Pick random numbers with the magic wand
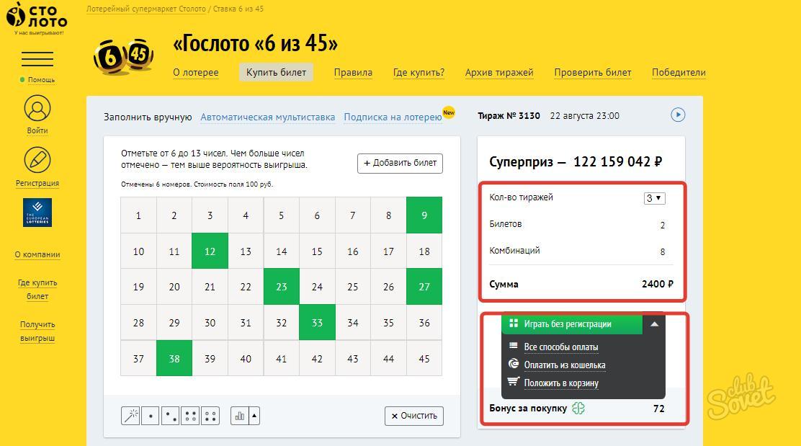This screenshot has height=446, width=801. click(130, 416)
